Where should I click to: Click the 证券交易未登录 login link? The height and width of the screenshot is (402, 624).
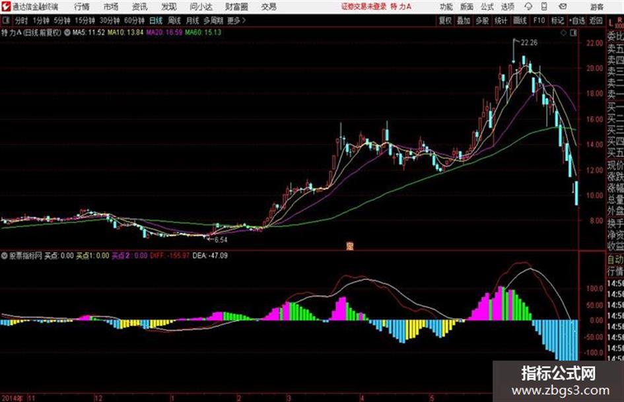click(364, 7)
